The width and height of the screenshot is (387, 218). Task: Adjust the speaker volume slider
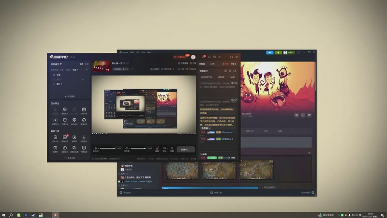[x=138, y=148]
